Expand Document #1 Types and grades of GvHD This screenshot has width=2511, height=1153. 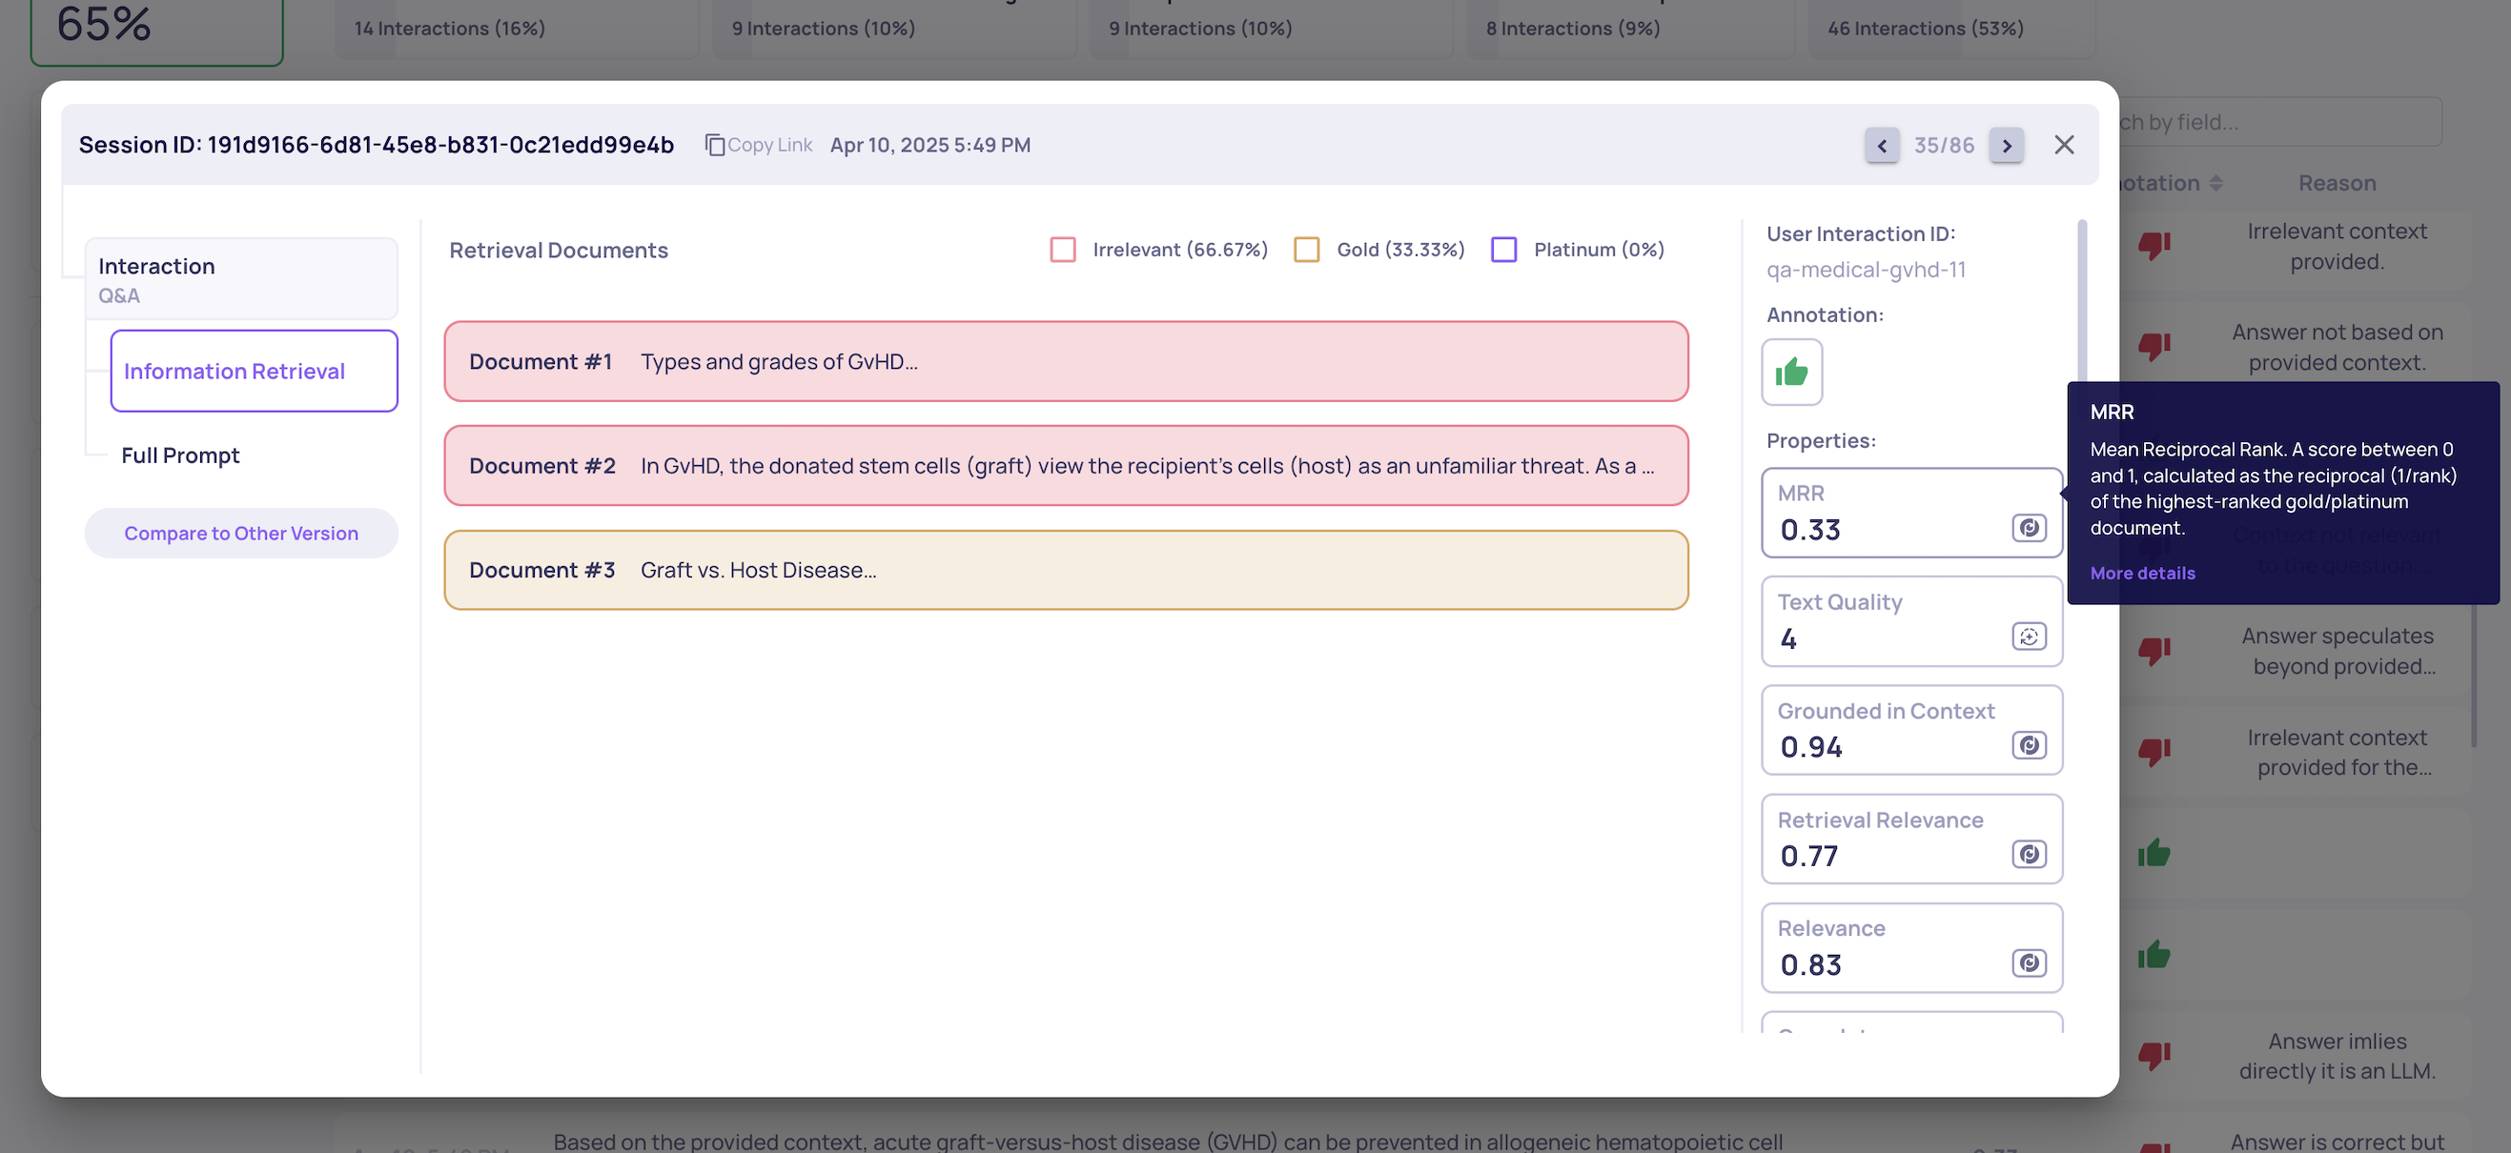1066,361
